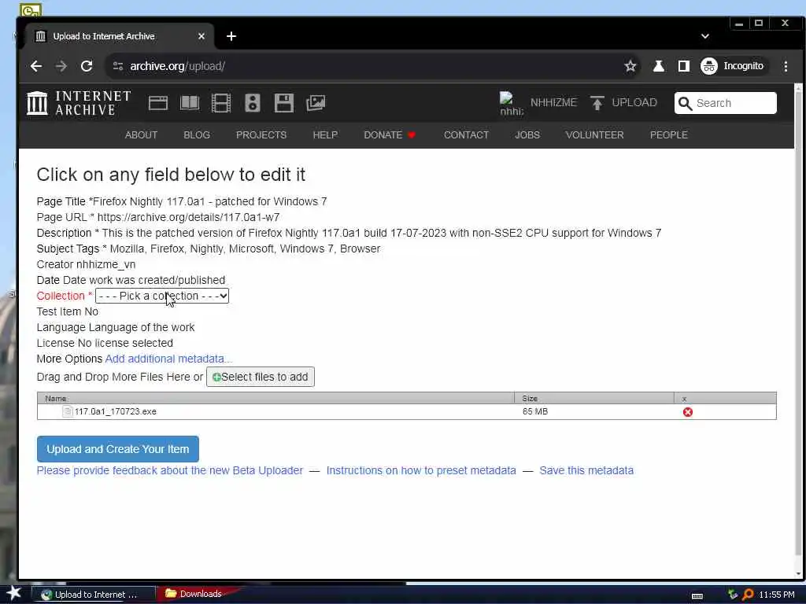Image resolution: width=806 pixels, height=604 pixels.
Task: Open the Pick a collection dropdown
Action: 162,296
